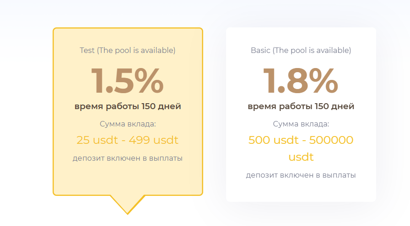Viewport: 410px width, 226px height.
Task: Click the '500000' maximum deposit value
Action: 331,140
